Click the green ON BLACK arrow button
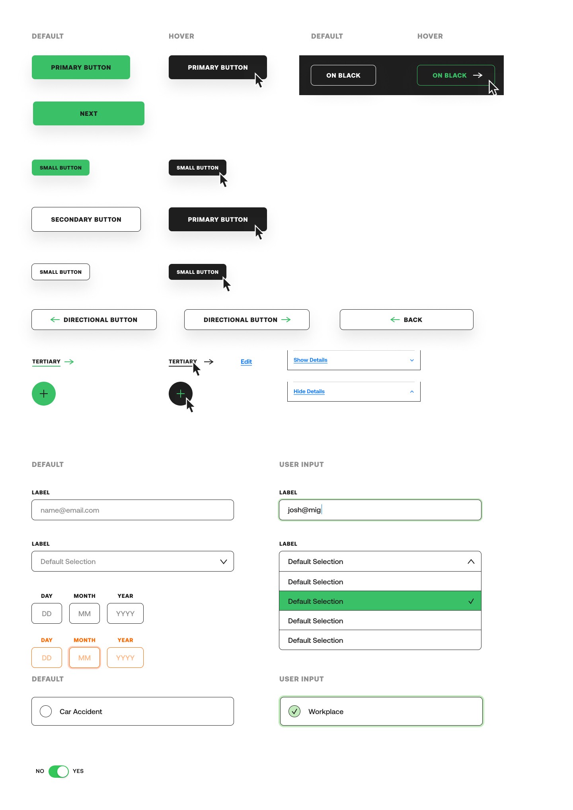The height and width of the screenshot is (810, 573). coord(456,75)
